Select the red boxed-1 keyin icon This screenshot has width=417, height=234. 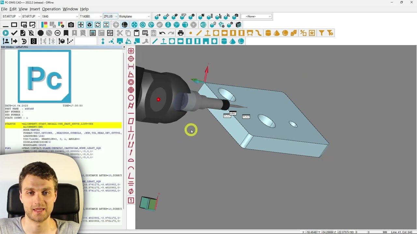131,201
